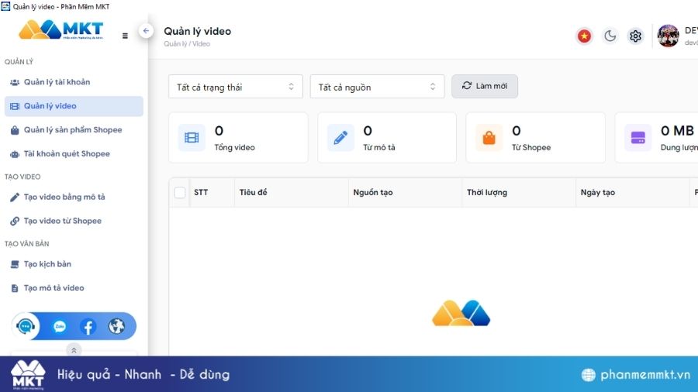Click the robot icon beside Tài khoản quét Shopee
Viewport: 698px width, 392px height.
pyautogui.click(x=15, y=154)
